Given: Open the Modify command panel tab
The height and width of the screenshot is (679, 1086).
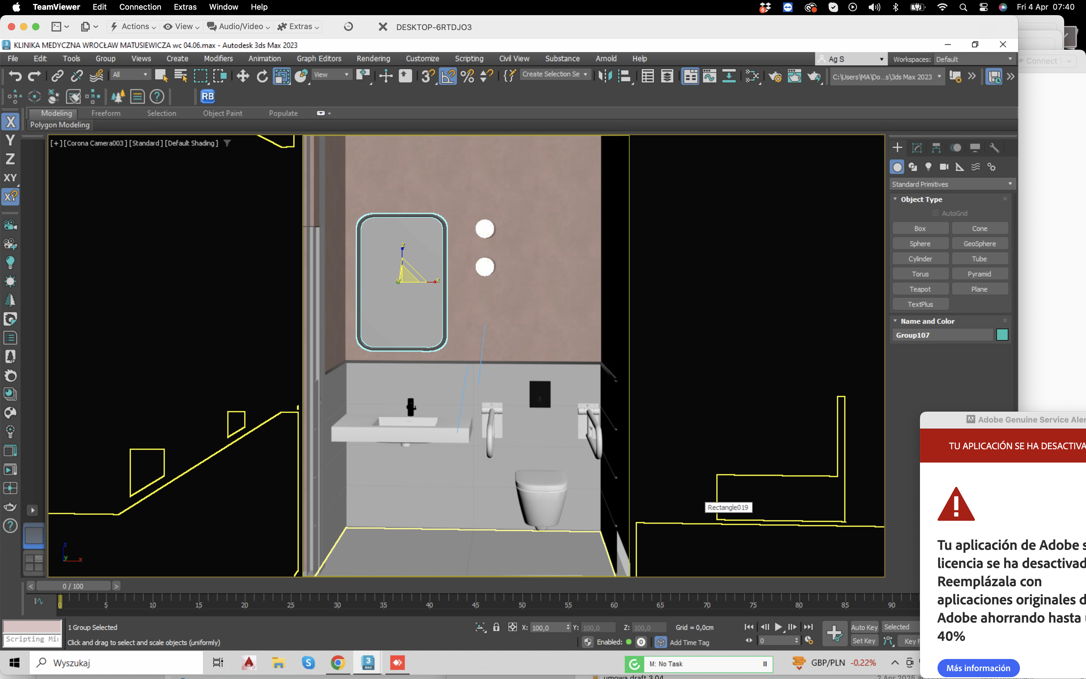Looking at the screenshot, I should point(917,148).
